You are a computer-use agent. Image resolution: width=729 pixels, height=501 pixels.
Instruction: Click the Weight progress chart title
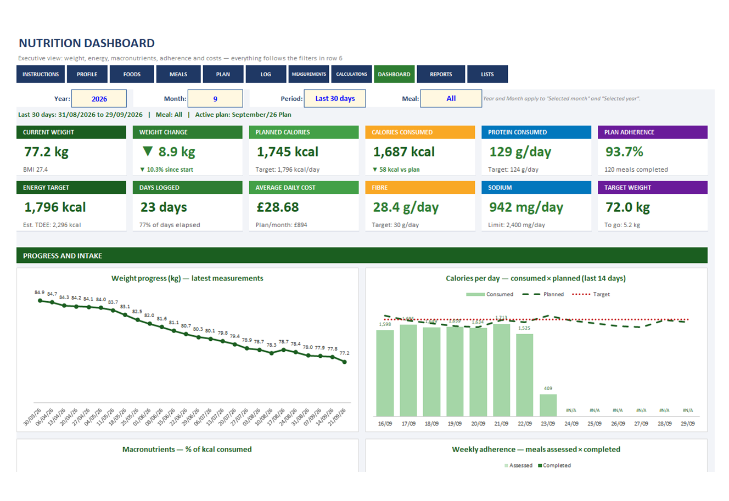click(x=187, y=278)
